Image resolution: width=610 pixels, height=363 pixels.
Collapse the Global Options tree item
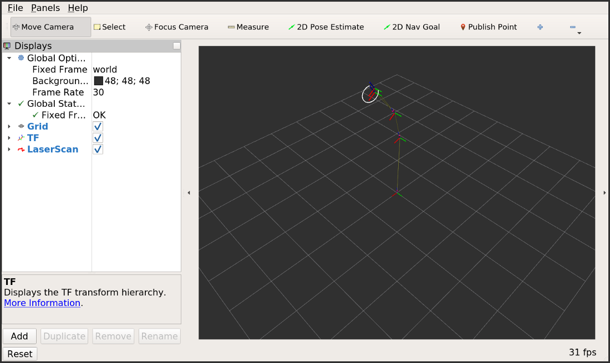8,58
